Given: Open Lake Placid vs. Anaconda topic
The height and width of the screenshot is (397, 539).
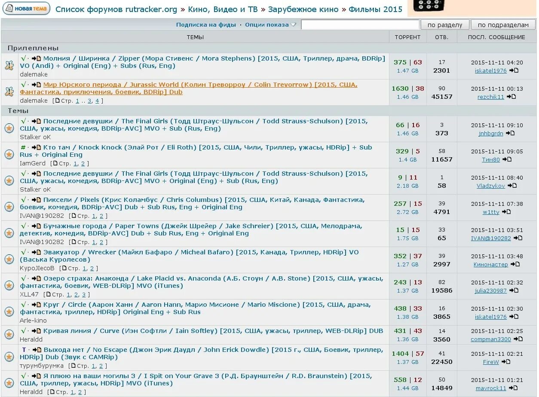Looking at the screenshot, I should 202,282.
